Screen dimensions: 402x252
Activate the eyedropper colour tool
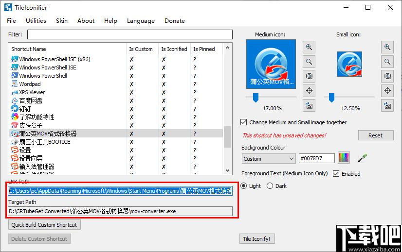tap(362, 158)
